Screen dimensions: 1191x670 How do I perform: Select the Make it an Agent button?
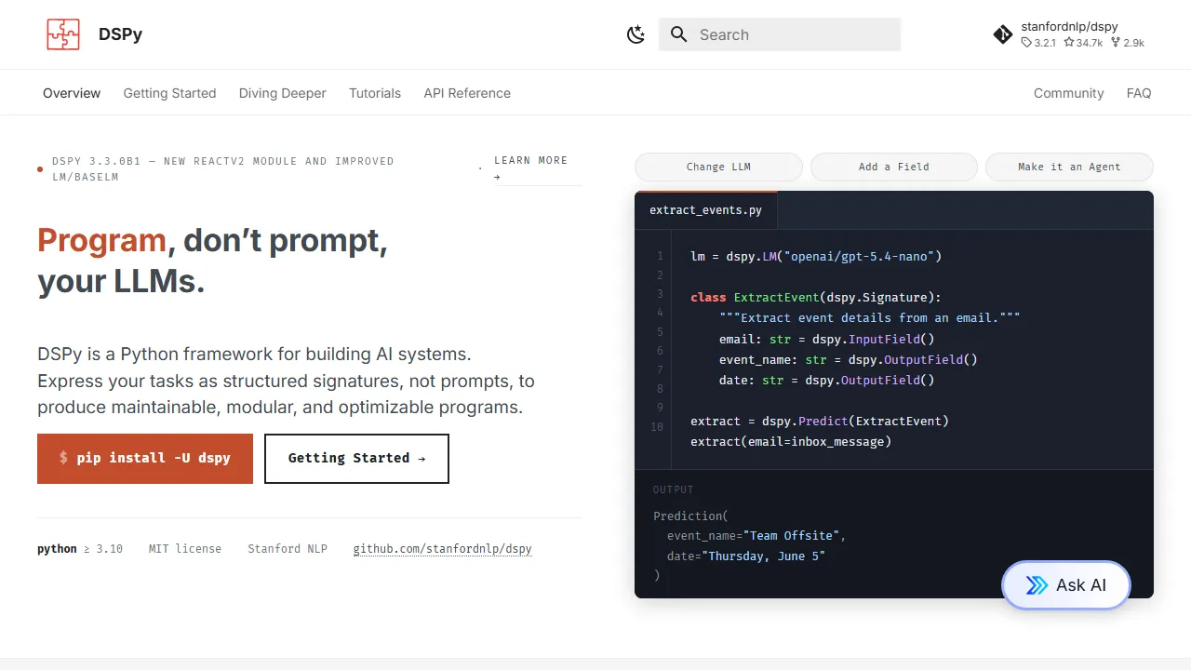click(x=1069, y=167)
